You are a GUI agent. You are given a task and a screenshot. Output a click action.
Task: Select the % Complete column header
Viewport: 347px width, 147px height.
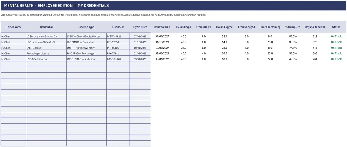[292, 27]
